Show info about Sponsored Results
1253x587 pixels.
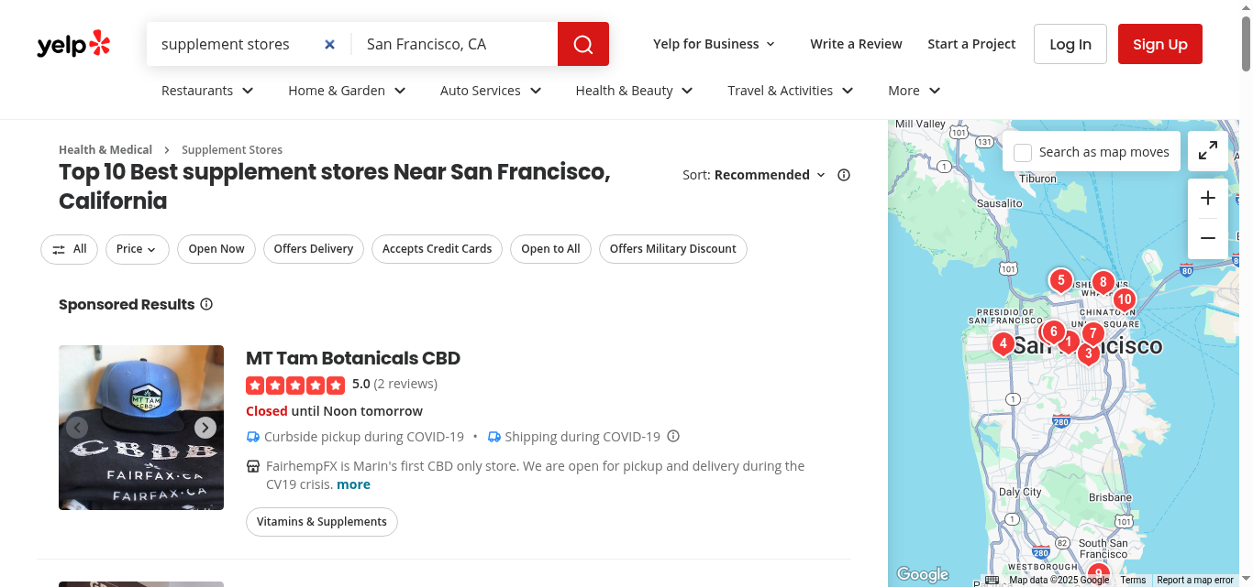[x=206, y=304]
